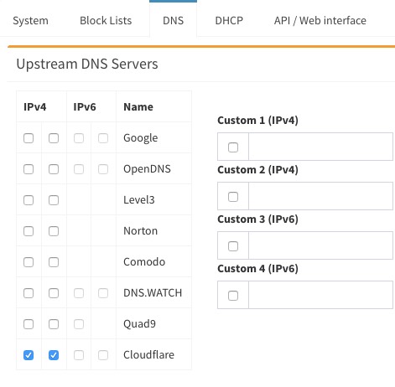
Task: Focus the Custom 1 (IPv4) address field
Action: point(320,147)
